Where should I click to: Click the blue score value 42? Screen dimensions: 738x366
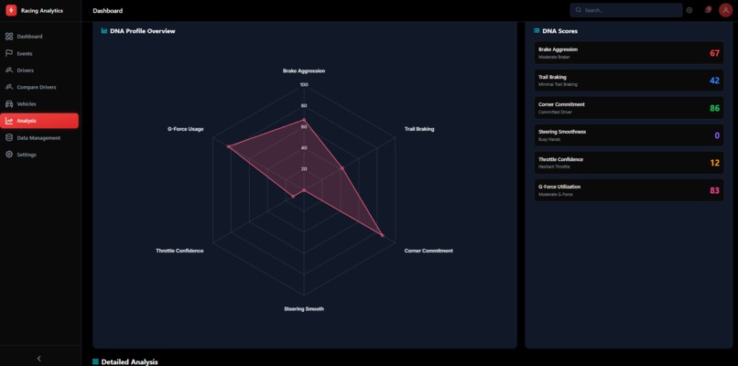[x=714, y=81]
